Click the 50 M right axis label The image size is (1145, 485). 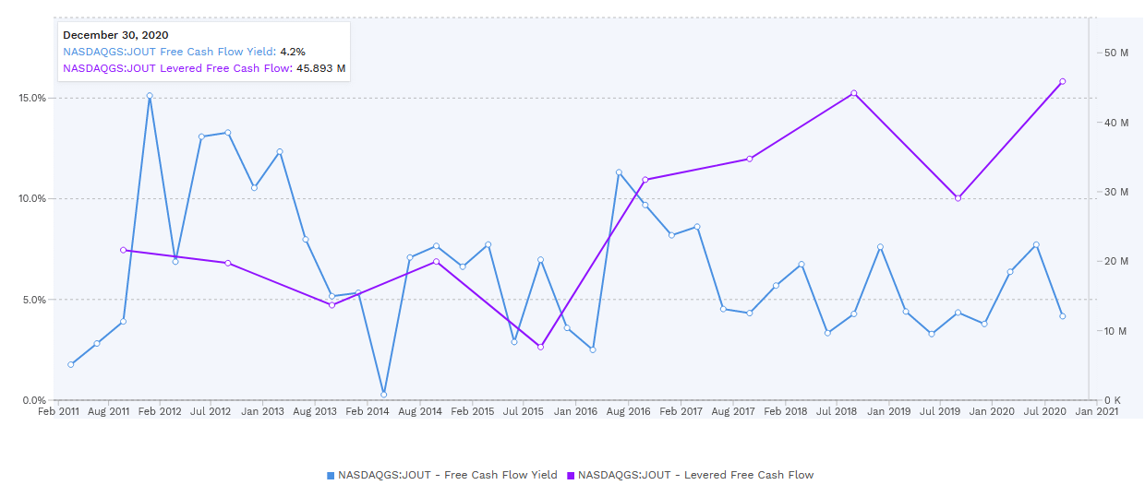(x=1116, y=53)
